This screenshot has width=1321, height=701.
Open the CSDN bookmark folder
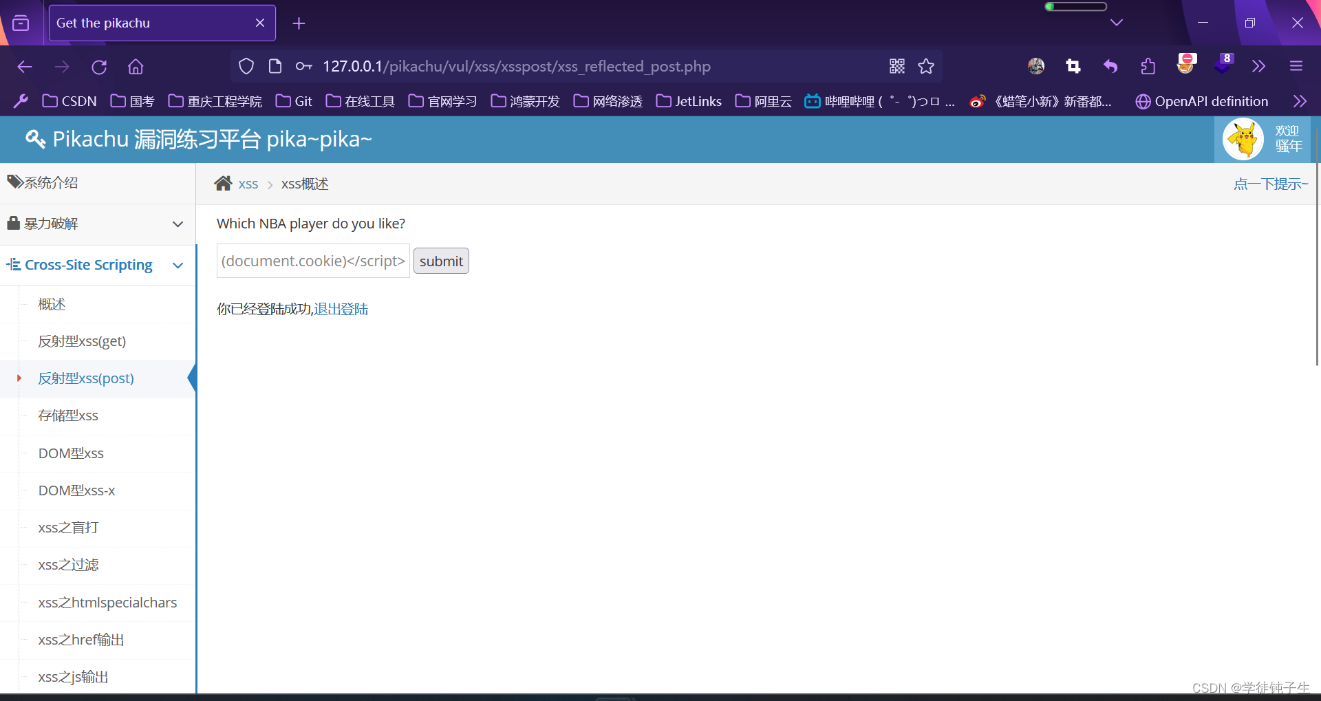(69, 101)
